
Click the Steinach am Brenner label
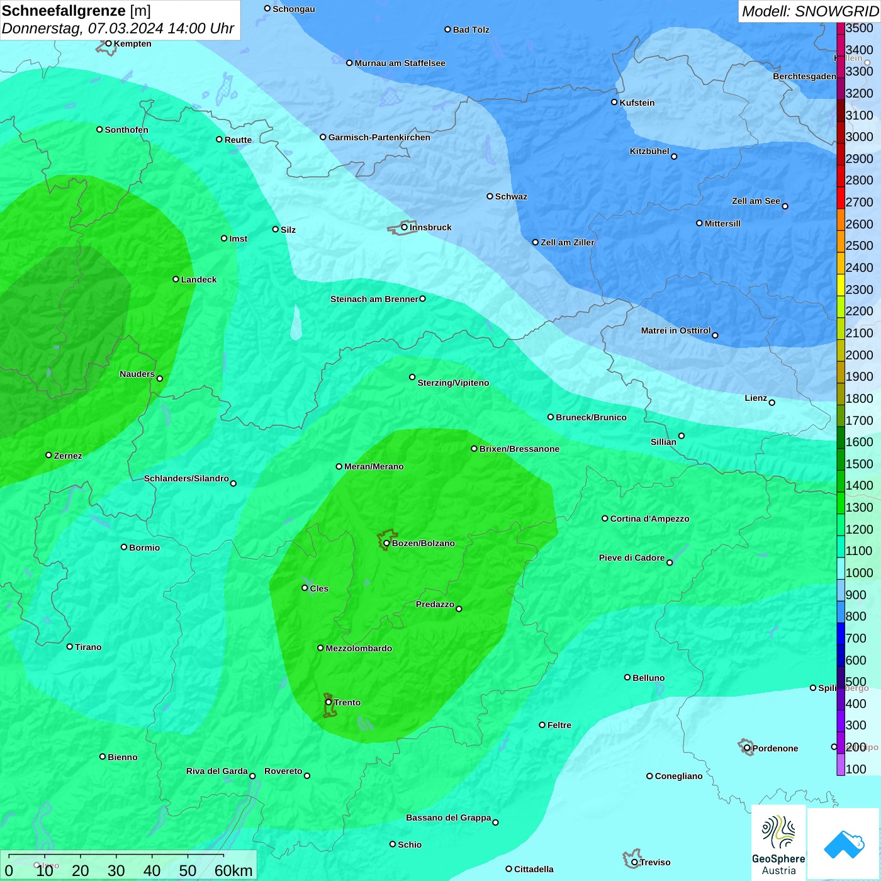click(374, 299)
